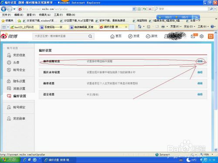This screenshot has height=163, width=218.
Task: Click 编辑 for 语言设置 row
Action: [x=200, y=94]
